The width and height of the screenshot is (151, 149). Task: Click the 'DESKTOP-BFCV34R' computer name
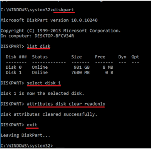[x=54, y=36]
